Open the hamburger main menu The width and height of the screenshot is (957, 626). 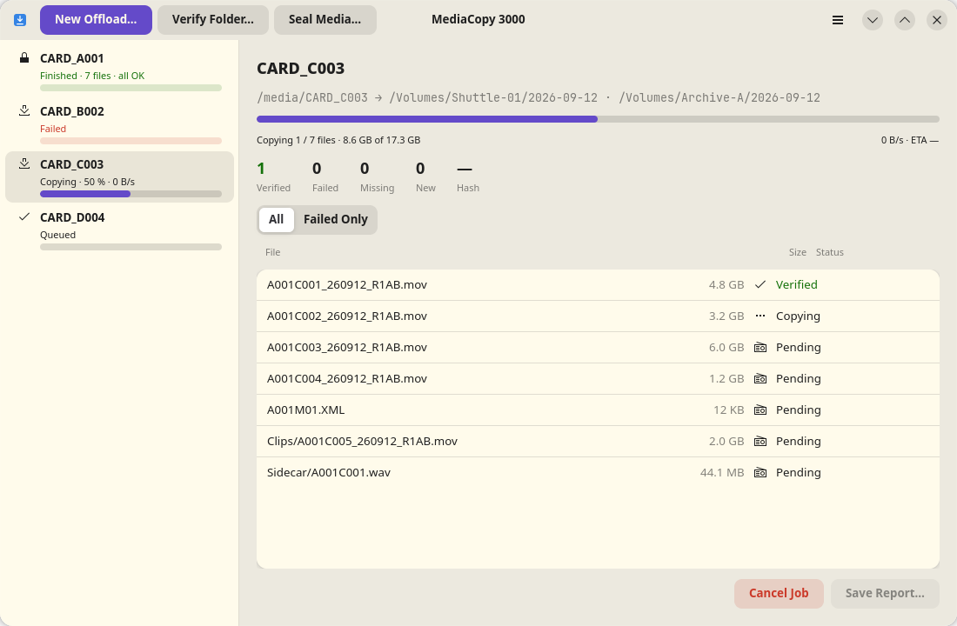click(837, 20)
